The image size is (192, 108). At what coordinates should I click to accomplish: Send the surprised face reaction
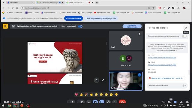click(x=101, y=94)
